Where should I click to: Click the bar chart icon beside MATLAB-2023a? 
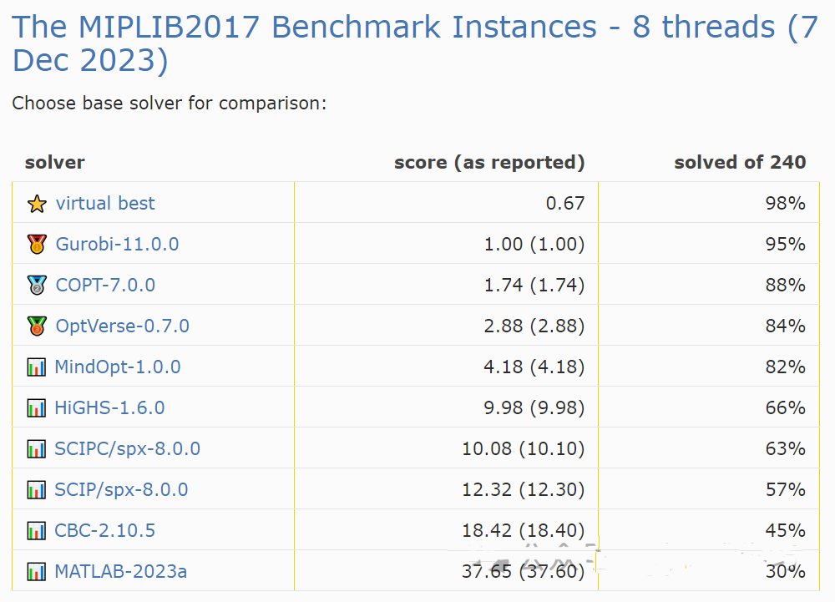36,572
